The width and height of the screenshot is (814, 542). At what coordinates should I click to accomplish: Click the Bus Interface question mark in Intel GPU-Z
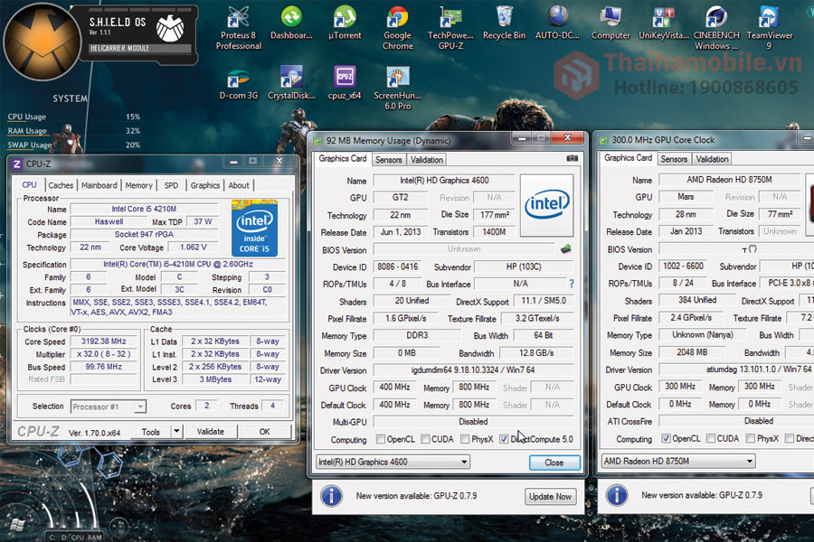(572, 284)
